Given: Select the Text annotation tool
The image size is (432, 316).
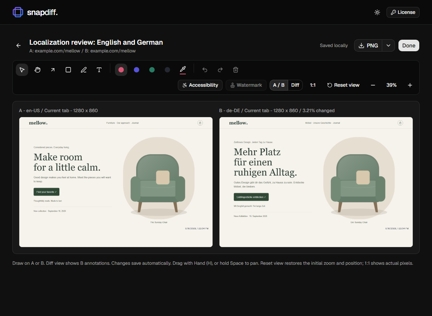Looking at the screenshot, I should 99,70.
